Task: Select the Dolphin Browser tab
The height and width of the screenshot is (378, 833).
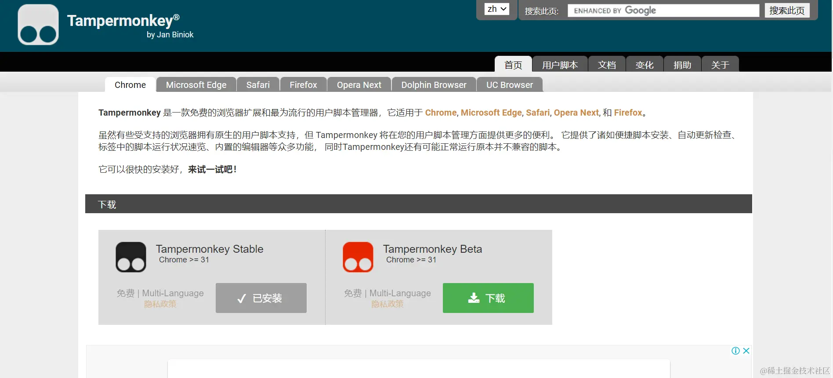Action: [x=434, y=85]
